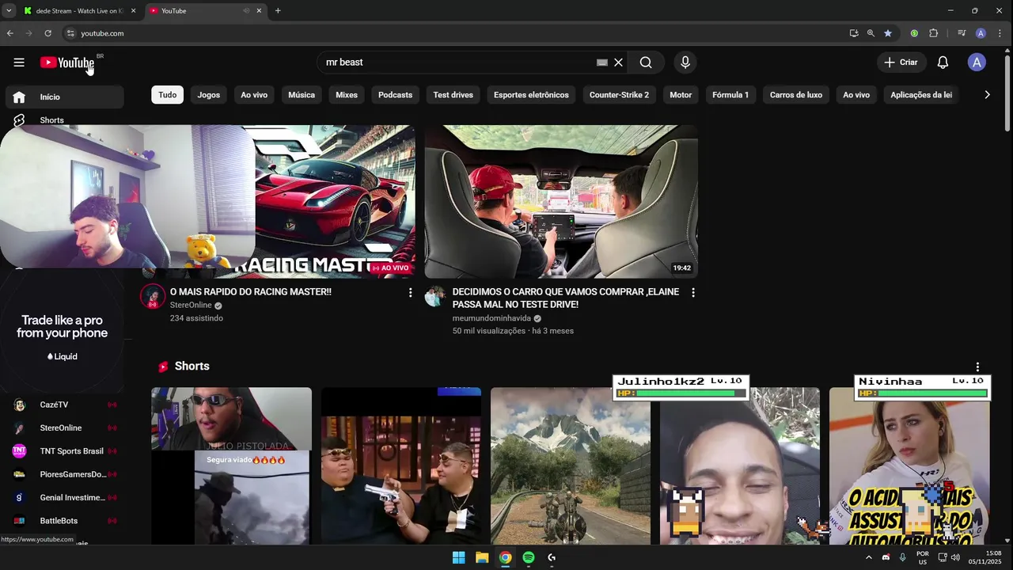
Task: Open the YouTube hamburger guide menu
Action: (19, 63)
